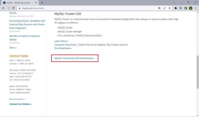The height and width of the screenshot is (117, 199).
Task: Minimize the browser window
Action: (x=181, y=2)
